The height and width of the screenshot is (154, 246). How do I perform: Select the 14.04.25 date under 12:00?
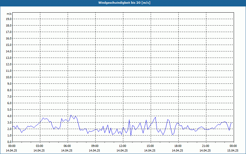point(122,150)
